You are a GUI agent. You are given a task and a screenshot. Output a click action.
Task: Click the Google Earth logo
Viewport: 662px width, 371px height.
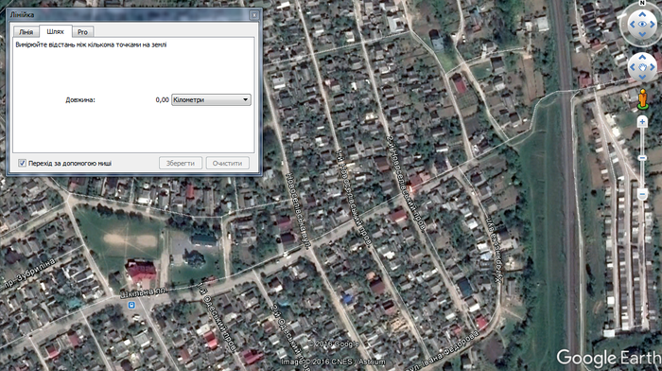tap(609, 358)
